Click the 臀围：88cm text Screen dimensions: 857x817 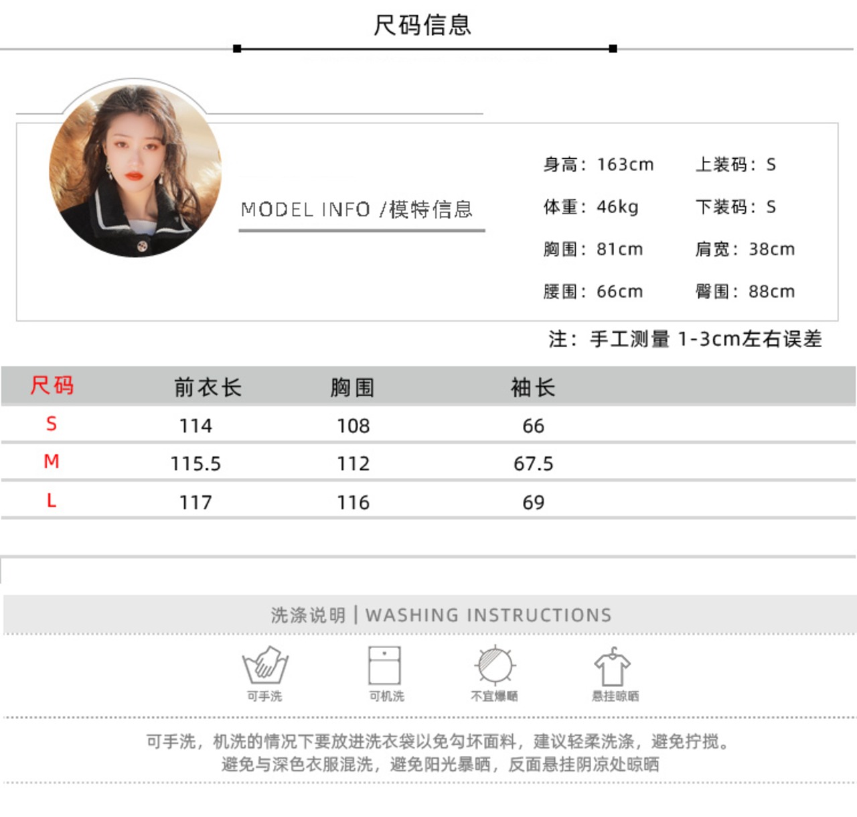(745, 292)
